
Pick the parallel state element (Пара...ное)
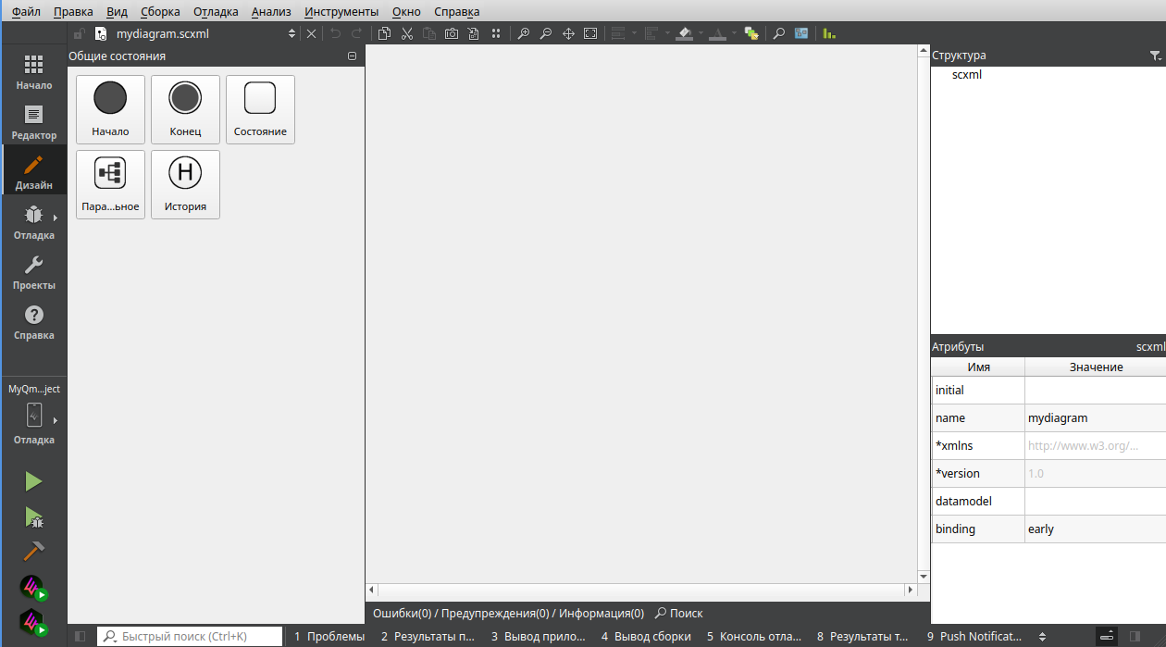tap(110, 184)
